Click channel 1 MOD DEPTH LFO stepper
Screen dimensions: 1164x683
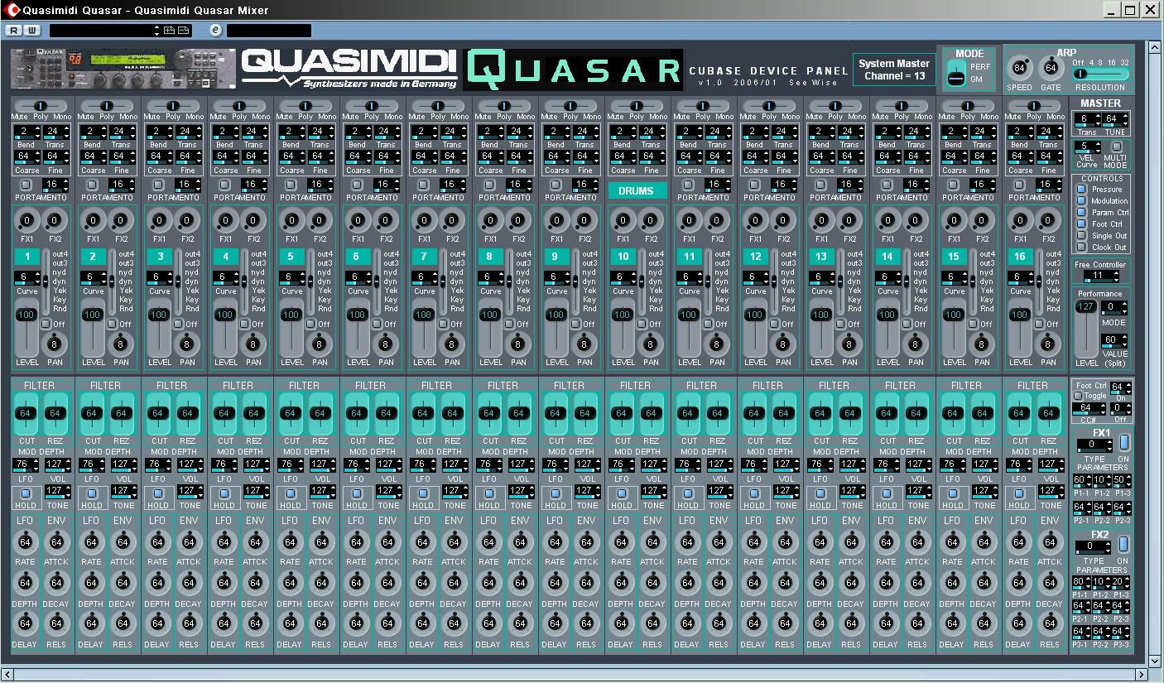[x=25, y=465]
